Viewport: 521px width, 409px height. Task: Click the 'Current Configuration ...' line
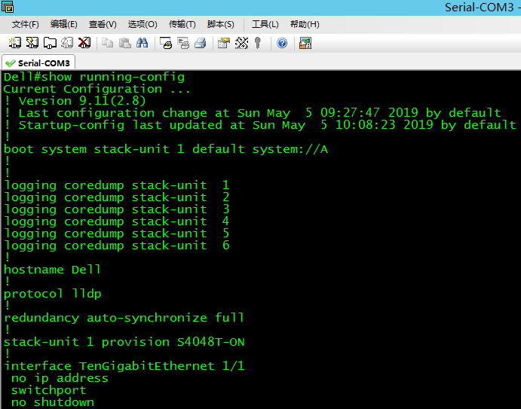(97, 89)
